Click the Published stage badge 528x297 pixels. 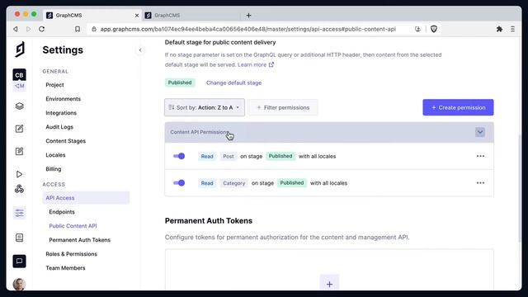pos(180,82)
